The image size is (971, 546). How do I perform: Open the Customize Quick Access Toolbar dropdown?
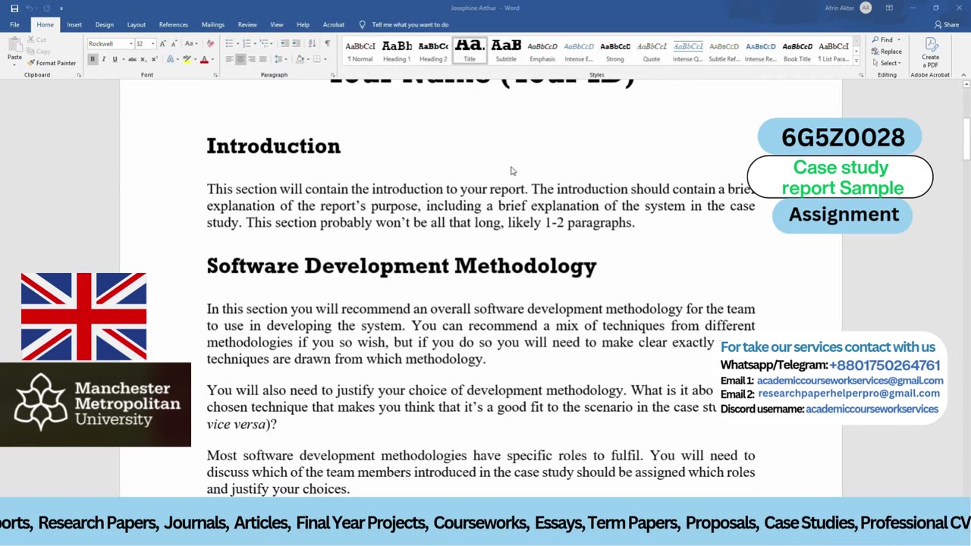coord(61,8)
